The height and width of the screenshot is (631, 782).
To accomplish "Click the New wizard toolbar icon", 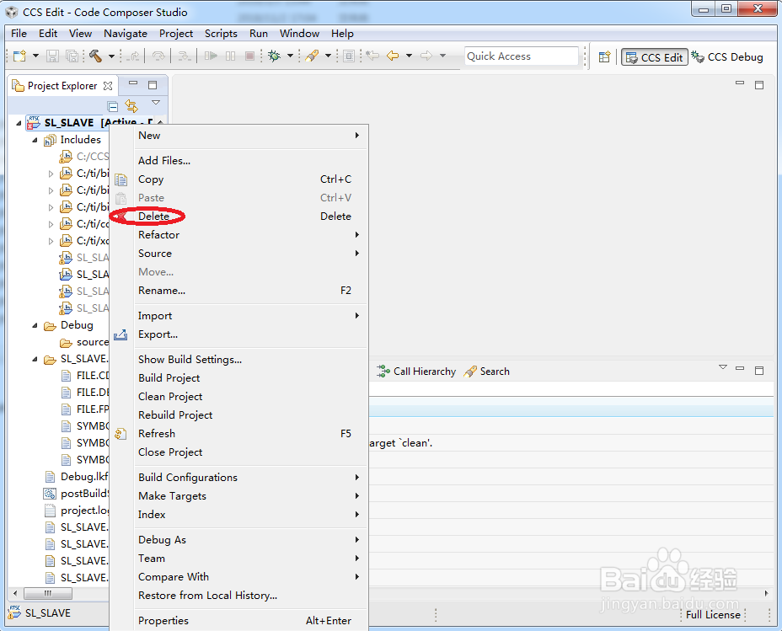I will click(x=19, y=56).
